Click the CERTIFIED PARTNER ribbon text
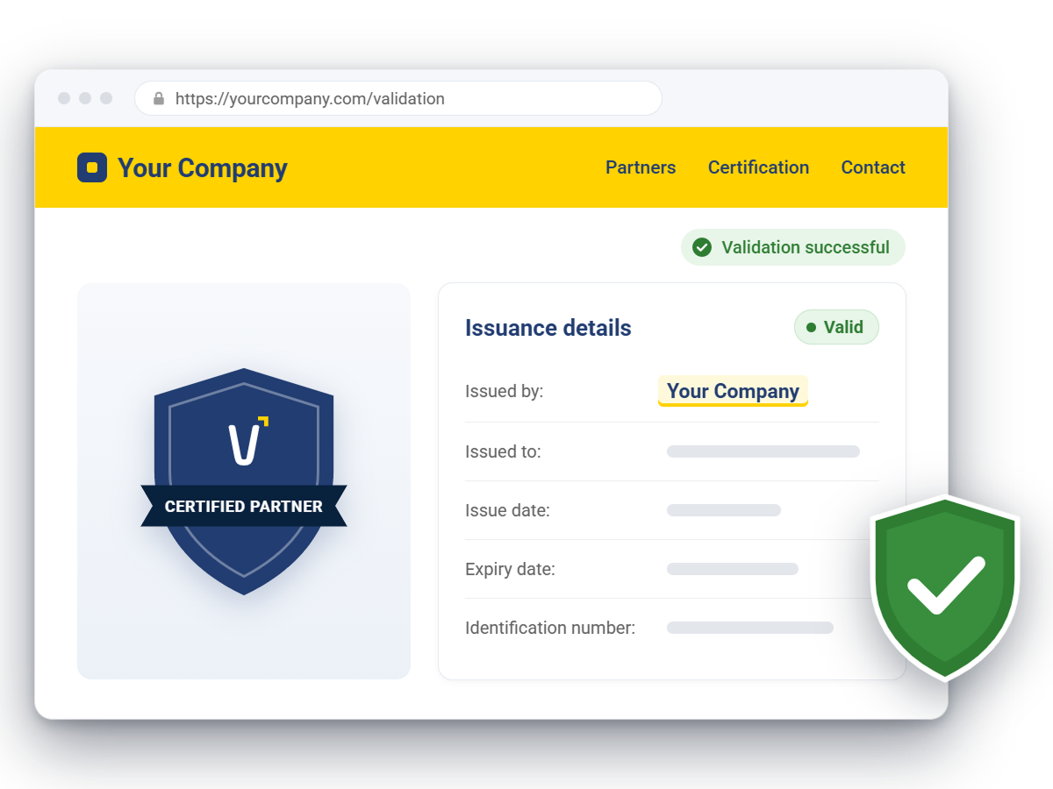 [244, 506]
